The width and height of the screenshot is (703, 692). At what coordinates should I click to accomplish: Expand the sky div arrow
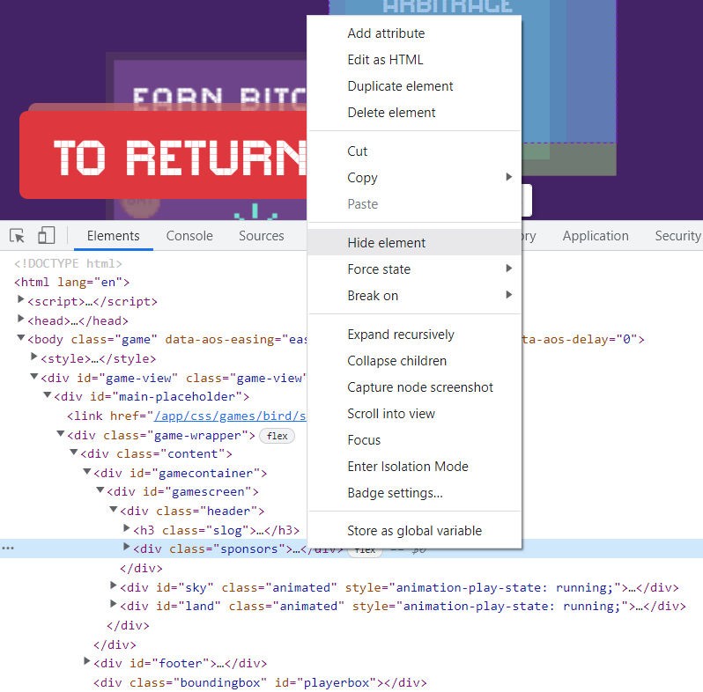tap(114, 585)
